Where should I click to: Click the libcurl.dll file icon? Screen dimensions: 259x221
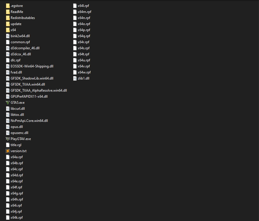8,109
